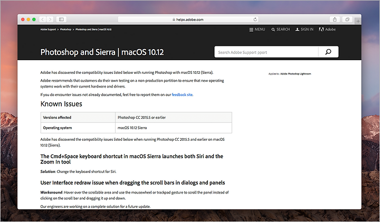Maximize Safari with the green button

(34, 20)
